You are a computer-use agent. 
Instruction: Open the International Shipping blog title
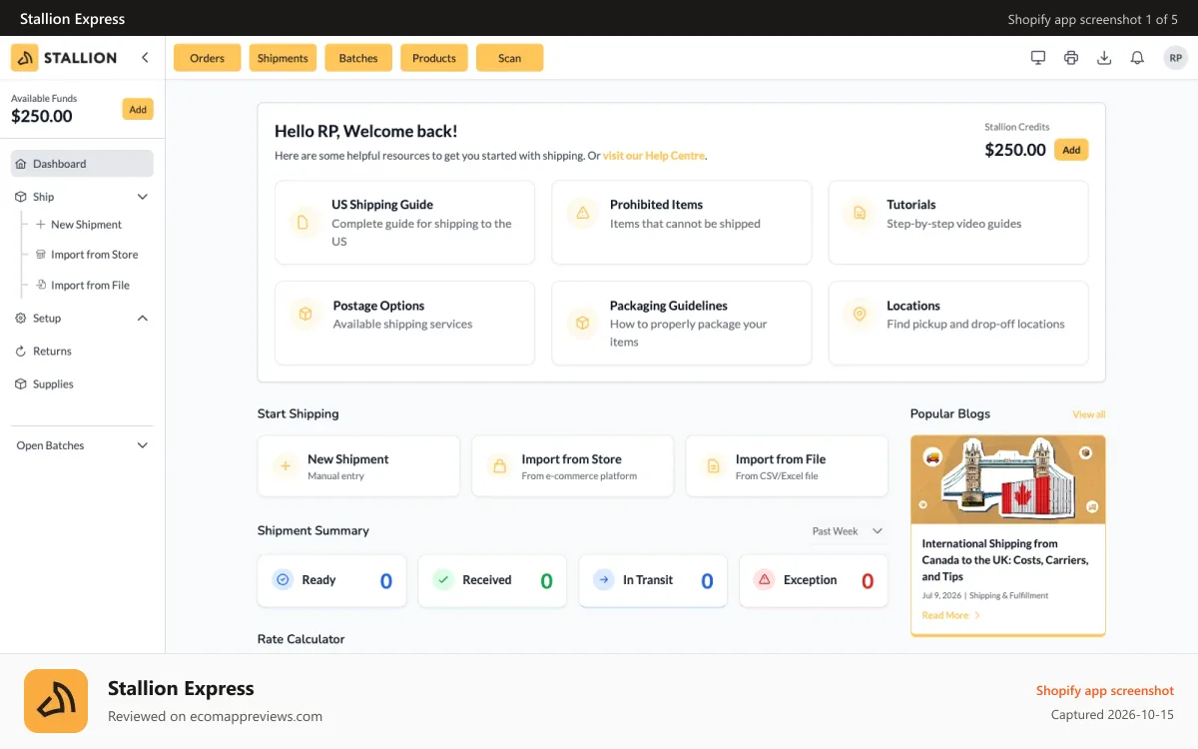click(1005, 560)
